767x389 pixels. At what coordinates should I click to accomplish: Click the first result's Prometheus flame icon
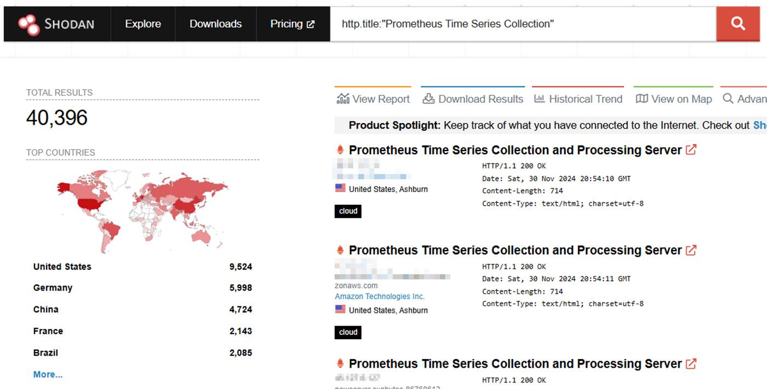pyautogui.click(x=340, y=150)
